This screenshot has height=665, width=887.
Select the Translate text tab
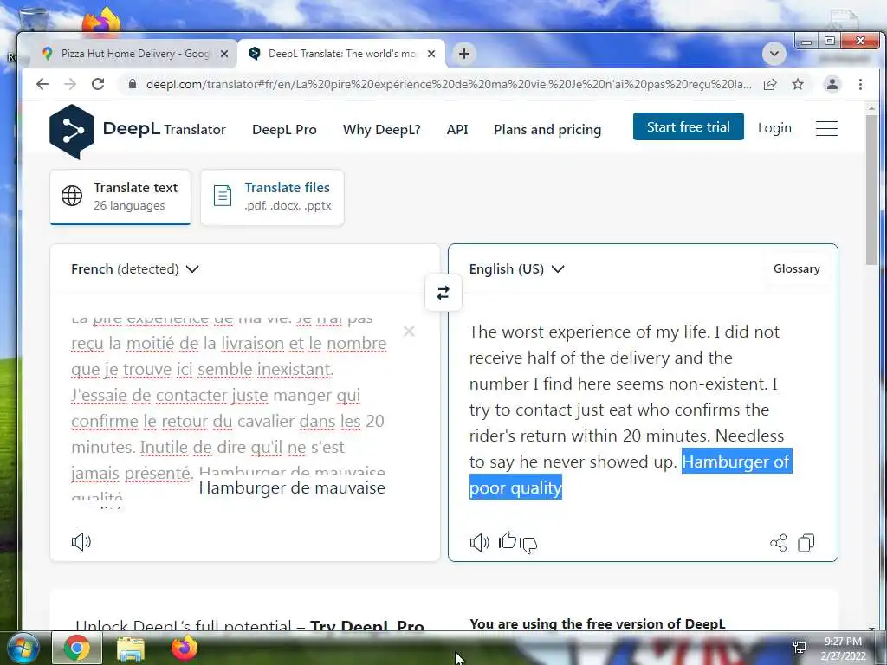click(x=120, y=197)
